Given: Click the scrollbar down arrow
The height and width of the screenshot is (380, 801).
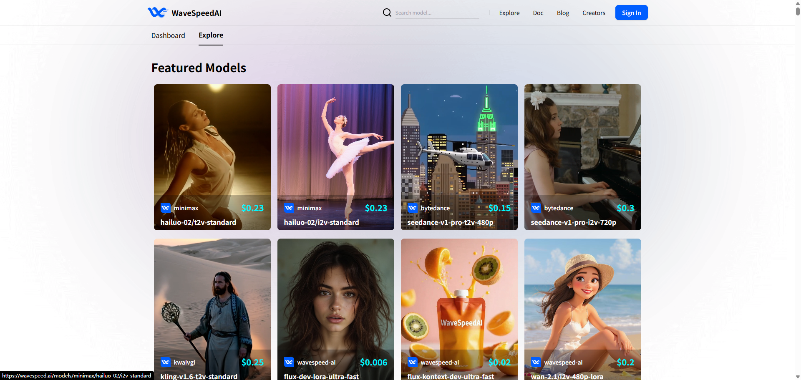Looking at the screenshot, I should click(x=798, y=377).
